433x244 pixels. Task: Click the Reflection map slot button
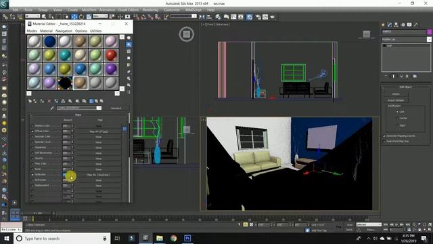click(x=99, y=175)
